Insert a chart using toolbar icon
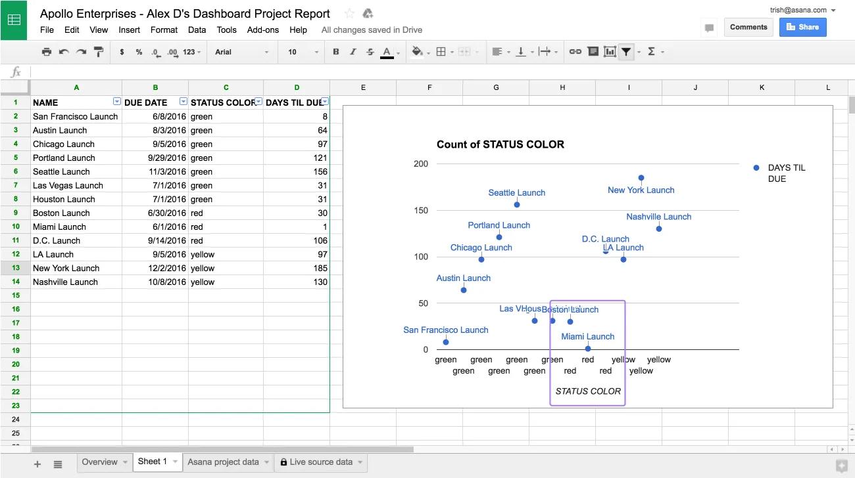This screenshot has height=478, width=855. pyautogui.click(x=610, y=52)
